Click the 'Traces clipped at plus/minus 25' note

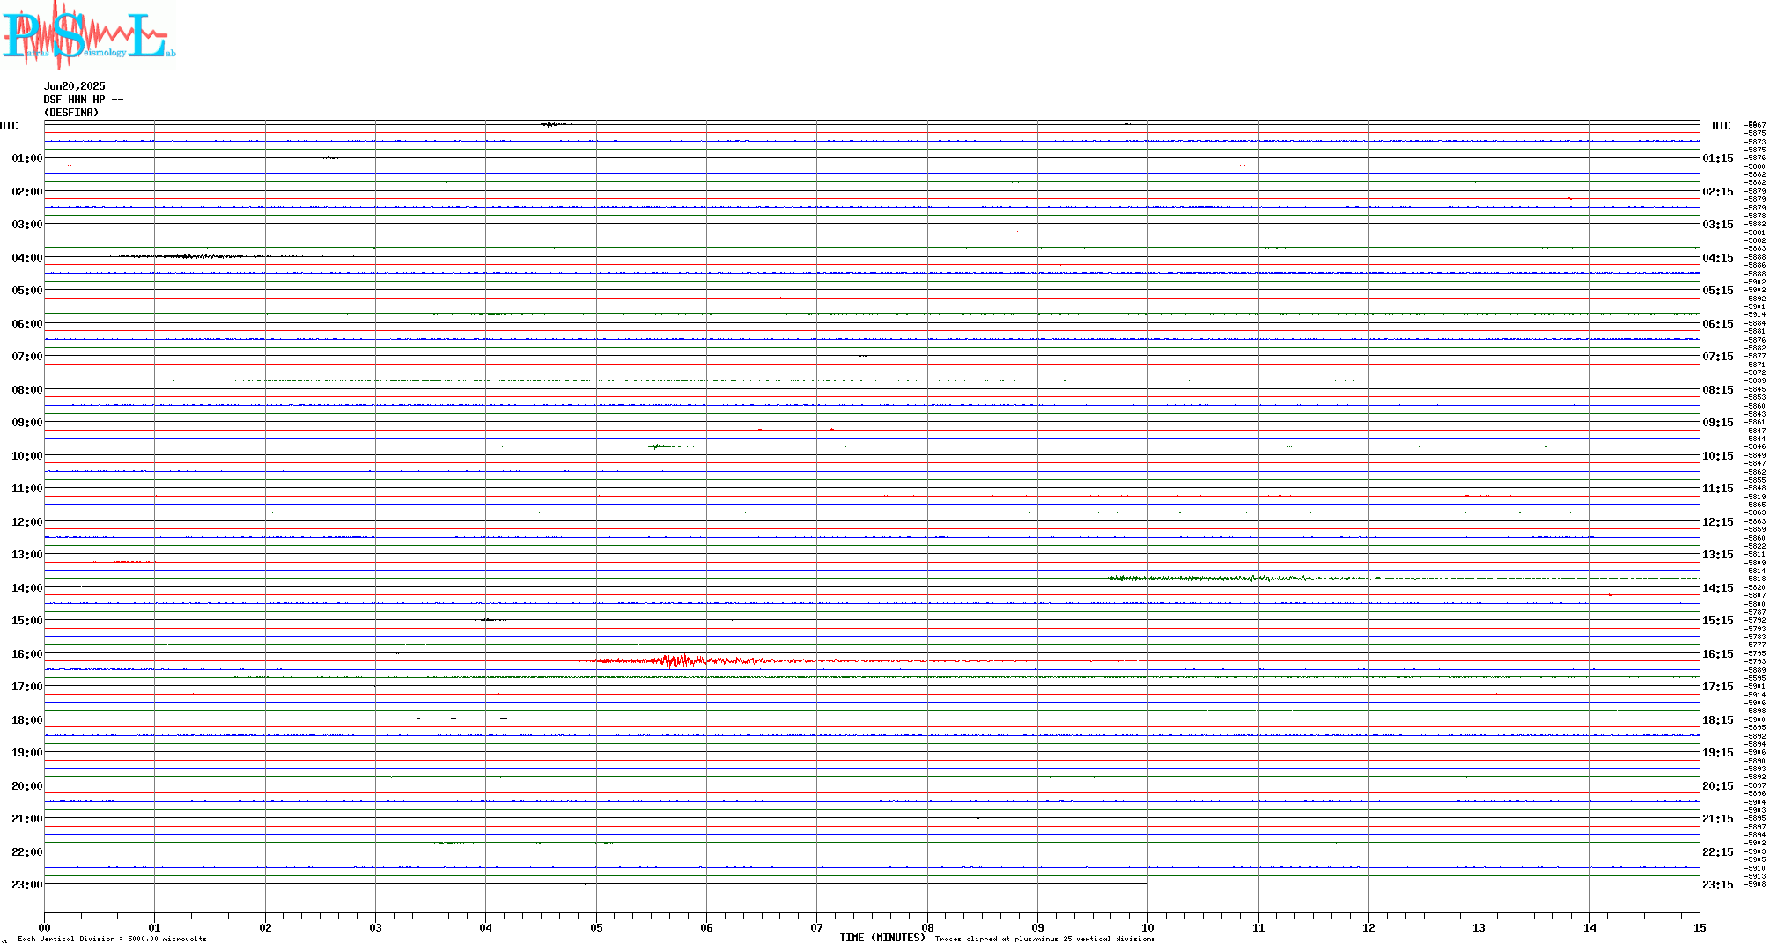(x=1044, y=939)
